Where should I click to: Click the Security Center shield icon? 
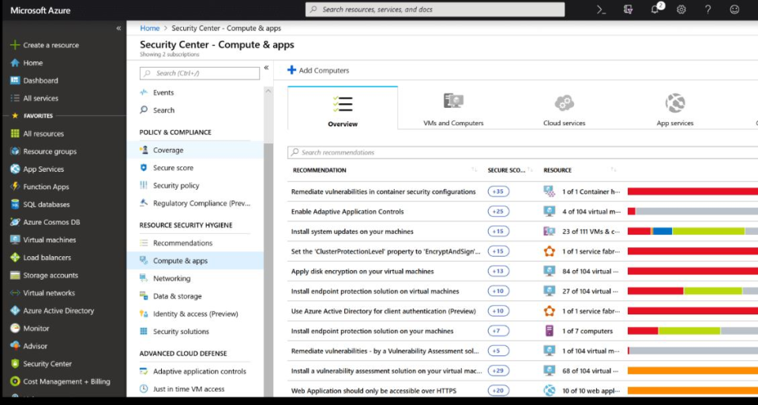tap(15, 363)
